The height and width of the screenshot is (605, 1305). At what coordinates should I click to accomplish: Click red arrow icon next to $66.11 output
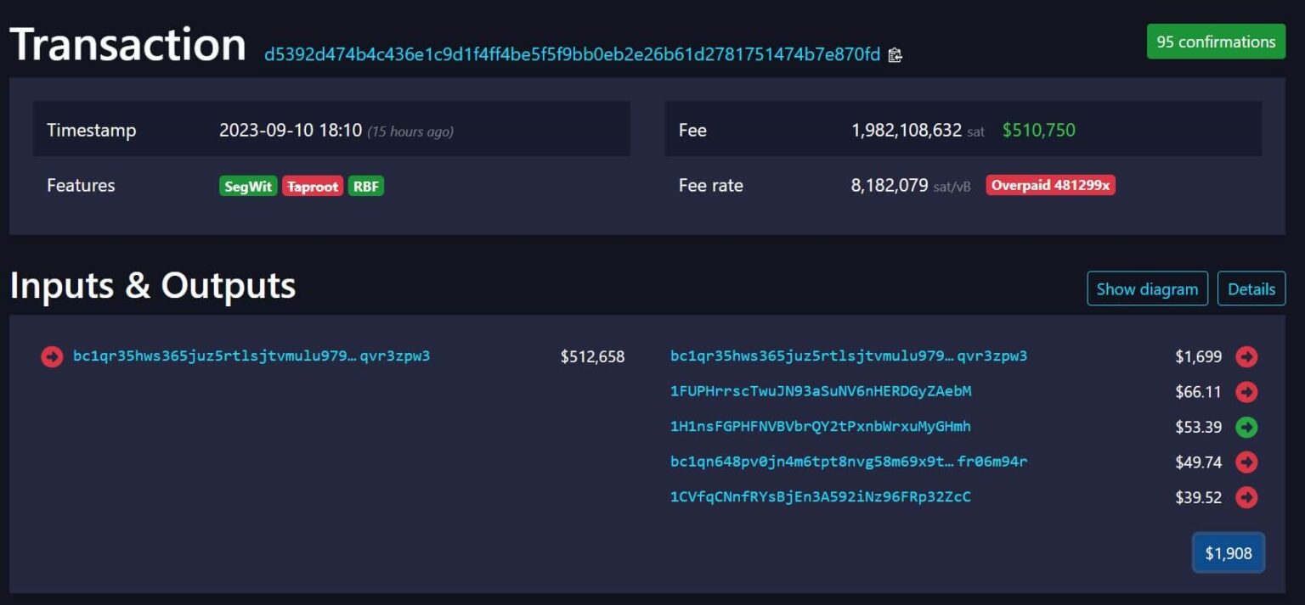point(1246,392)
